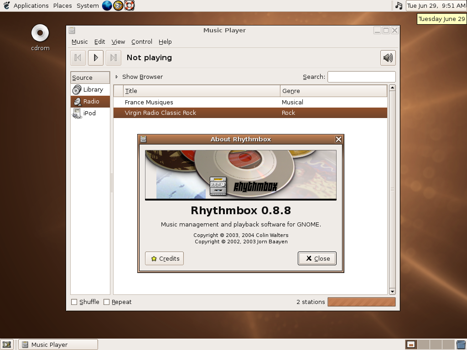The image size is (467, 350).
Task: Open the Music menu
Action: click(79, 41)
